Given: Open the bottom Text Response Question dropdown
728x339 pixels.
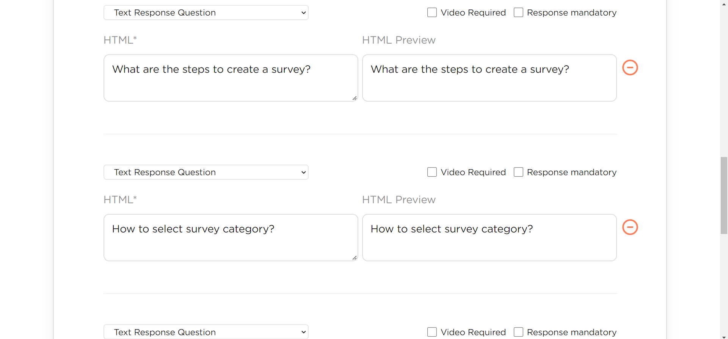Looking at the screenshot, I should pyautogui.click(x=206, y=332).
